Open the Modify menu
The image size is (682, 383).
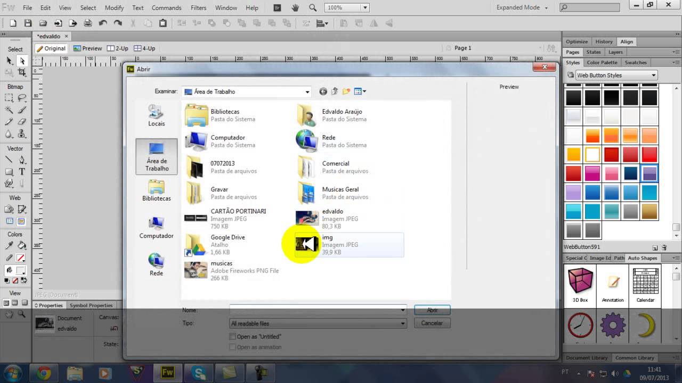(x=114, y=7)
